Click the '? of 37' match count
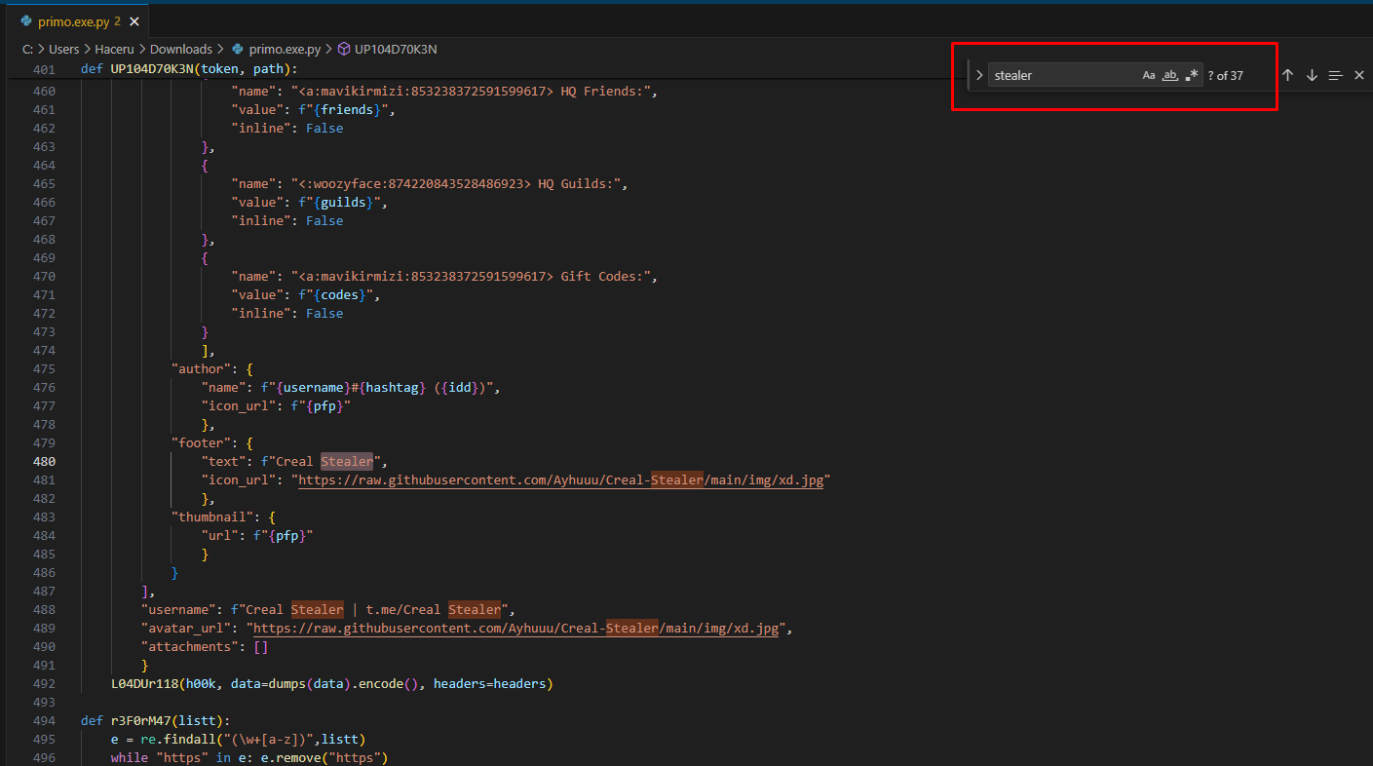Screen dimensions: 1373x766 (1225, 75)
